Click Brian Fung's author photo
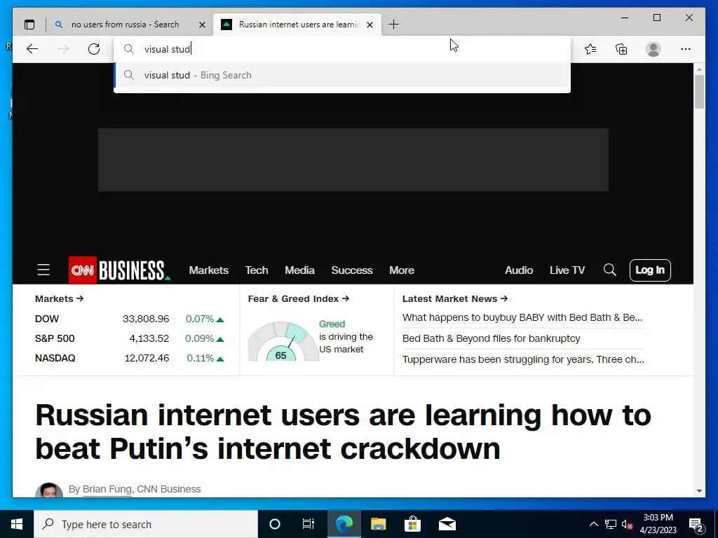Viewport: 718px width, 538px height. pos(49,490)
